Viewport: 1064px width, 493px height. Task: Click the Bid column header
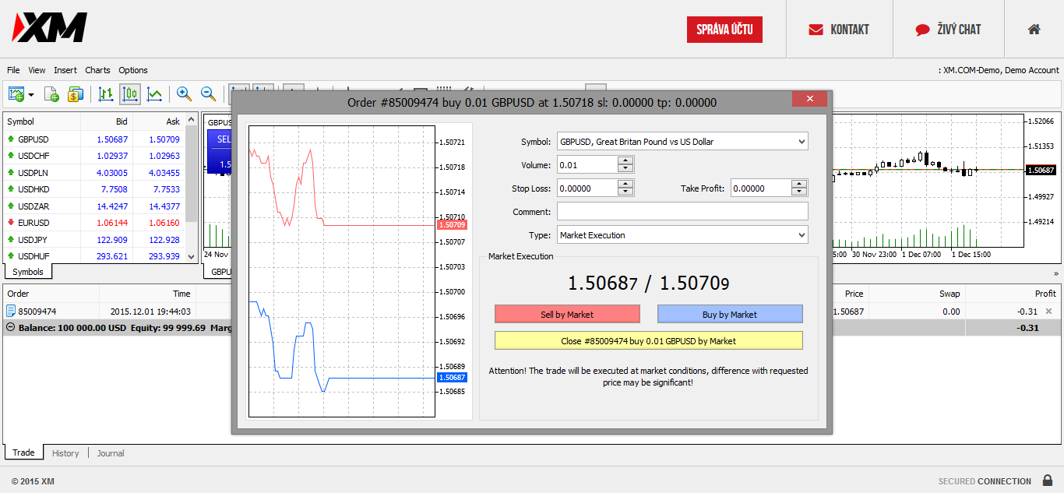(x=107, y=121)
